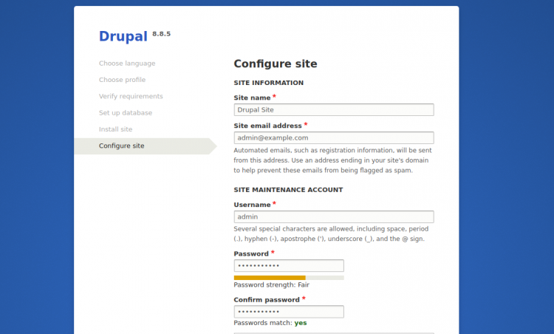Click the Confirm password label

coord(267,300)
